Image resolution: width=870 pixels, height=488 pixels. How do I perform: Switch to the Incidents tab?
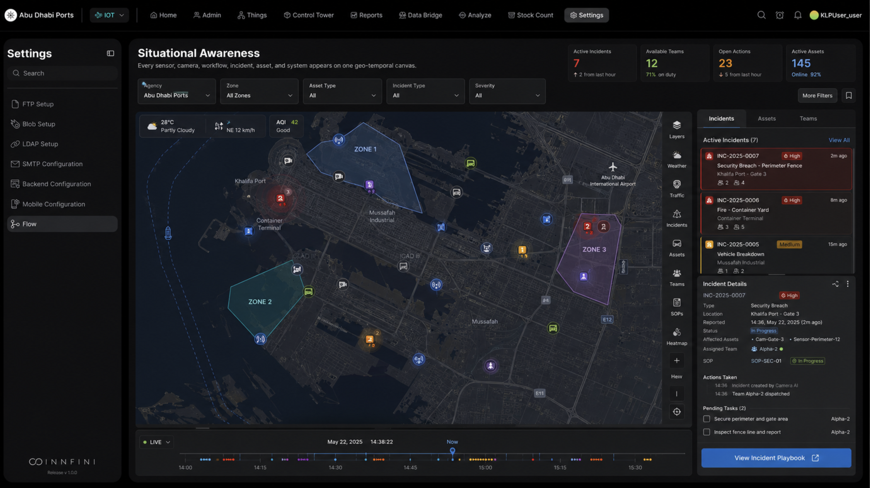pos(721,119)
